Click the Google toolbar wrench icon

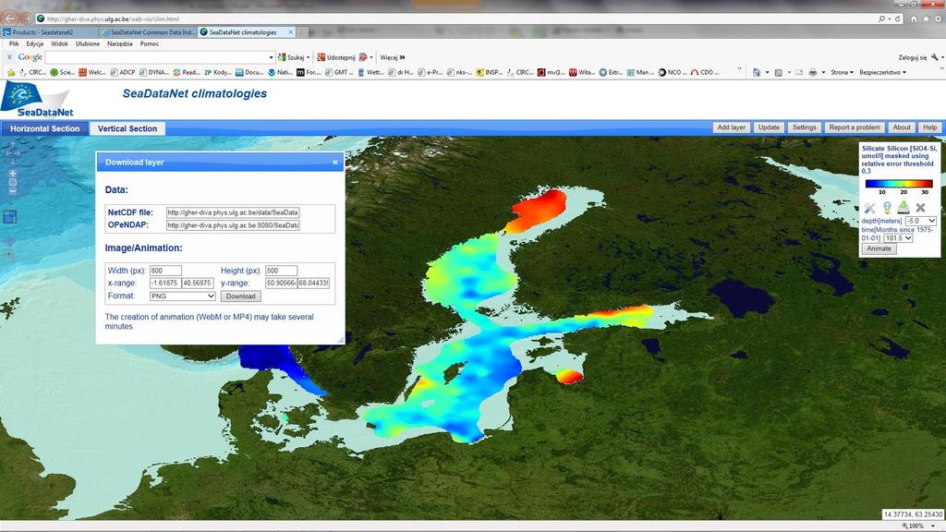(x=935, y=57)
